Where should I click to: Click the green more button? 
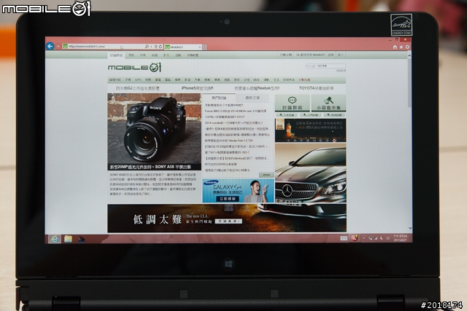[x=266, y=175]
